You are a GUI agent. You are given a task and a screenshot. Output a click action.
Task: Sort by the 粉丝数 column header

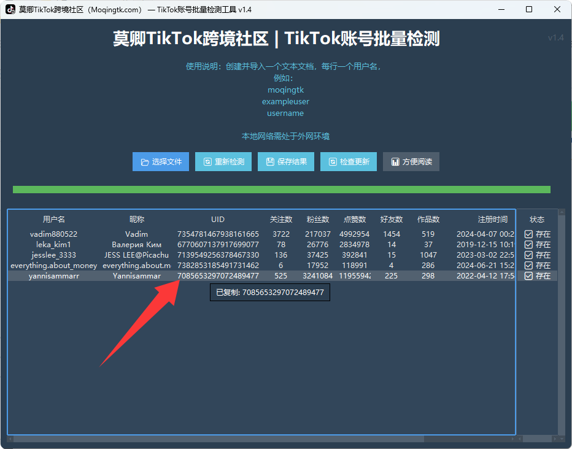coord(318,220)
